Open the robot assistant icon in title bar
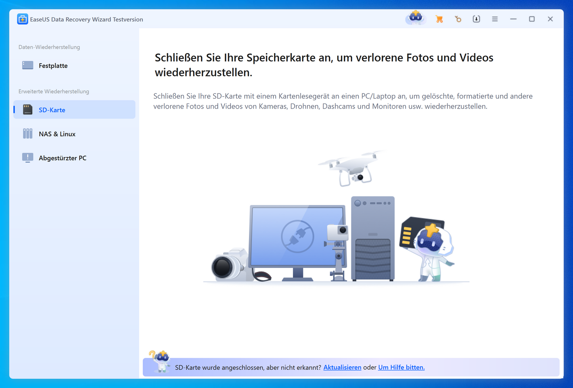This screenshot has width=573, height=388. [416, 18]
